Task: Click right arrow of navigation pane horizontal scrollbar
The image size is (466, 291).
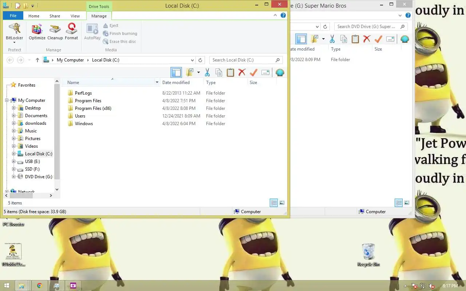Action: point(51,196)
